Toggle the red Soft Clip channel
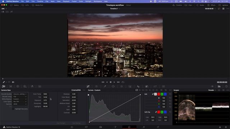 pos(159,112)
